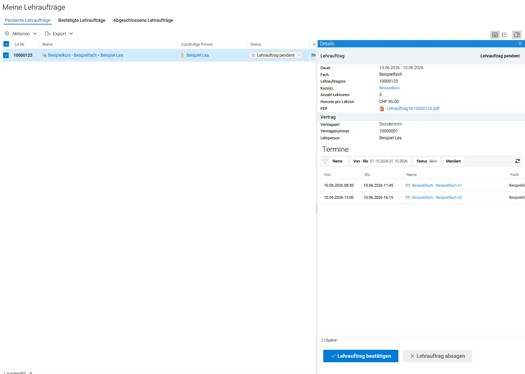This screenshot has width=525, height=374.
Task: Open Beispielfach - Beispielfach 02 appointment link
Action: tap(437, 198)
